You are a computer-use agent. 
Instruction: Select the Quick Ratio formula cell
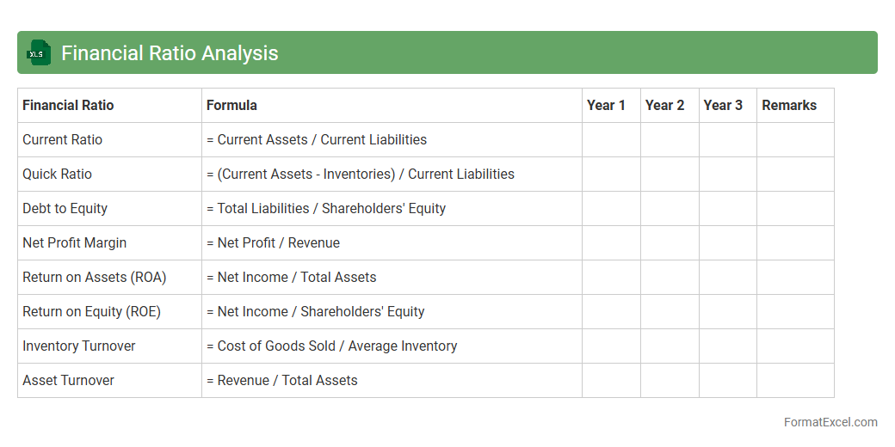point(361,175)
